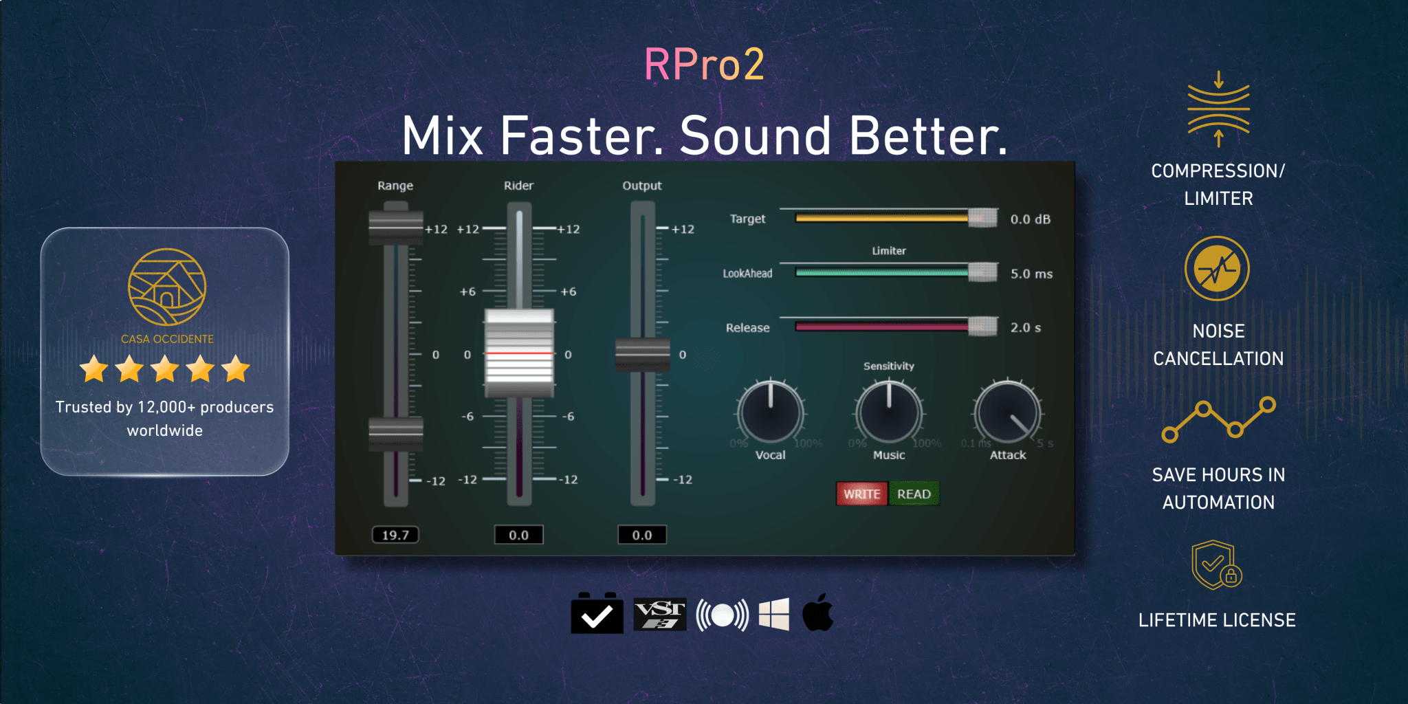
Task: Click the automation line graph icon
Action: point(1218,419)
